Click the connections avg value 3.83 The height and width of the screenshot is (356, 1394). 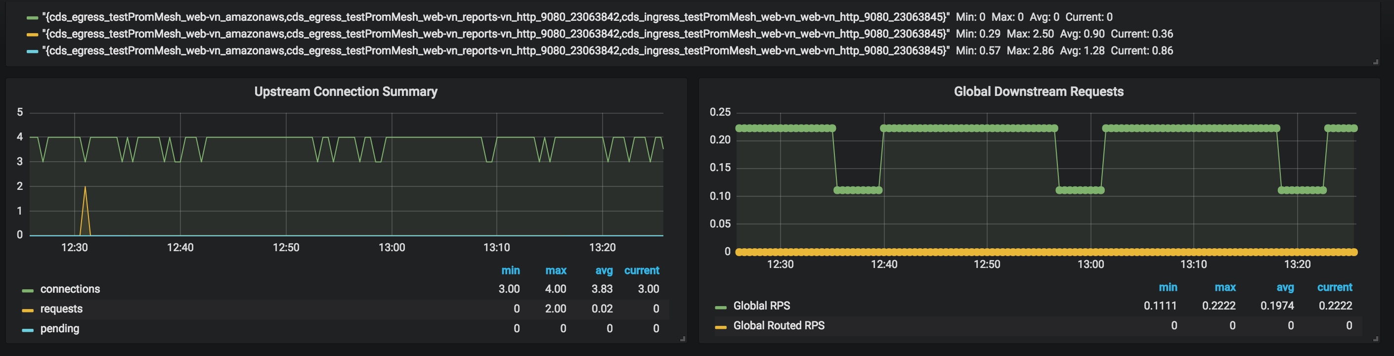(602, 289)
